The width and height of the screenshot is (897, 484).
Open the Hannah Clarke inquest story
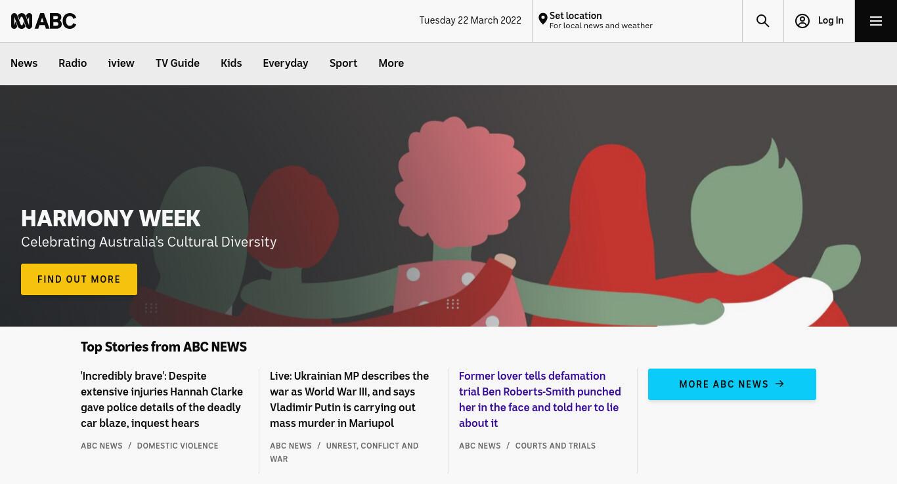[162, 399]
